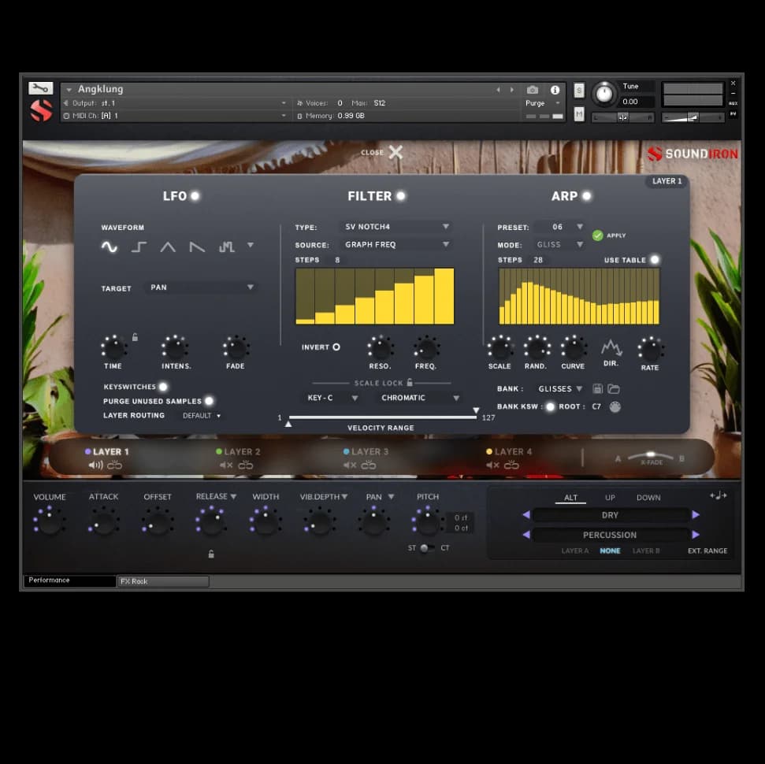
Task: Open the camera snapshot view
Action: click(x=533, y=90)
